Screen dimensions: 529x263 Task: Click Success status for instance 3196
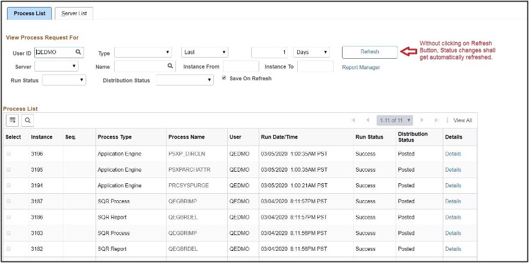pyautogui.click(x=365, y=154)
